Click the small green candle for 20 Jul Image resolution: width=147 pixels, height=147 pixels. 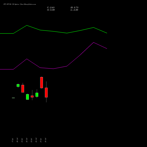coord(18,86)
